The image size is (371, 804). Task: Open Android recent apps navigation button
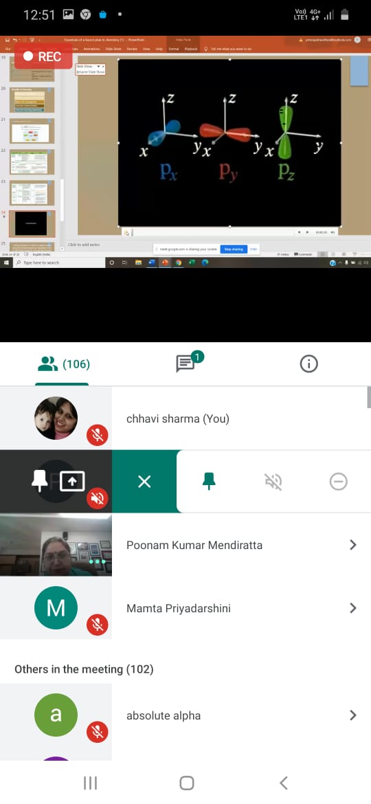point(90,783)
